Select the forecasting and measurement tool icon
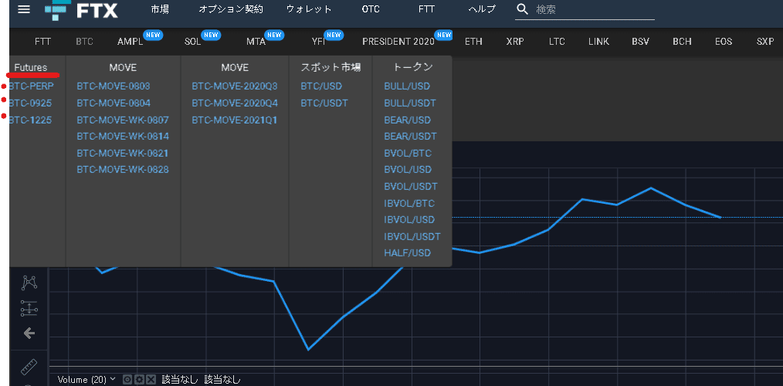Image resolution: width=783 pixels, height=386 pixels. click(29, 309)
